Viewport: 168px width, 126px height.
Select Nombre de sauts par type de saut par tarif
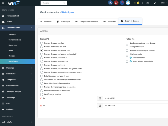(42, 54)
